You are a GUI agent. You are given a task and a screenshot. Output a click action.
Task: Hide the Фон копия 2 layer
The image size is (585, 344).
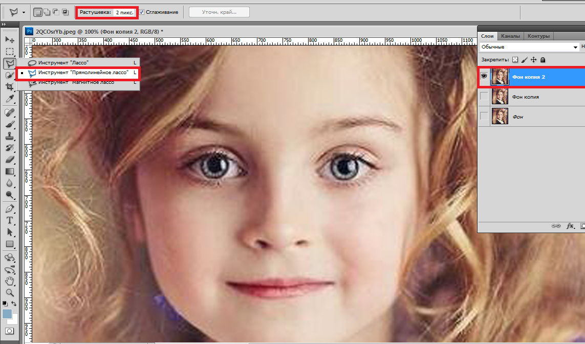(x=484, y=76)
